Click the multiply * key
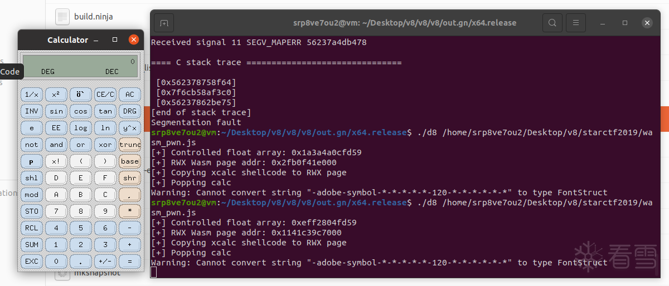The height and width of the screenshot is (286, 669). pos(130,211)
